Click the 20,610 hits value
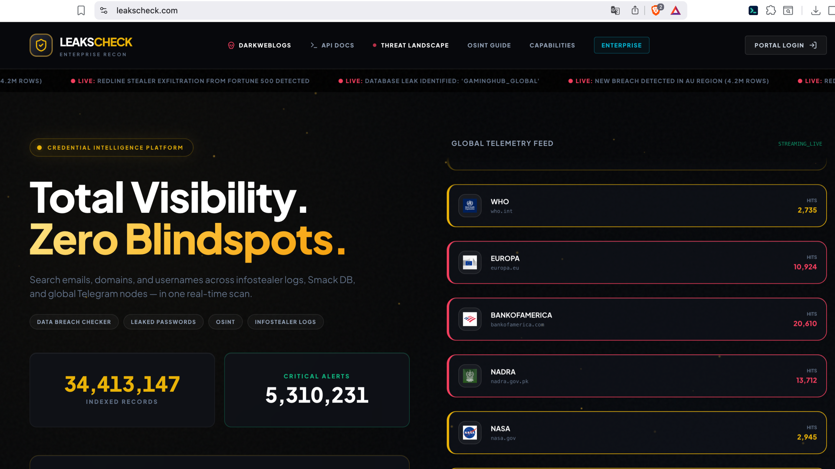Screen dimensions: 835x469 (805, 324)
